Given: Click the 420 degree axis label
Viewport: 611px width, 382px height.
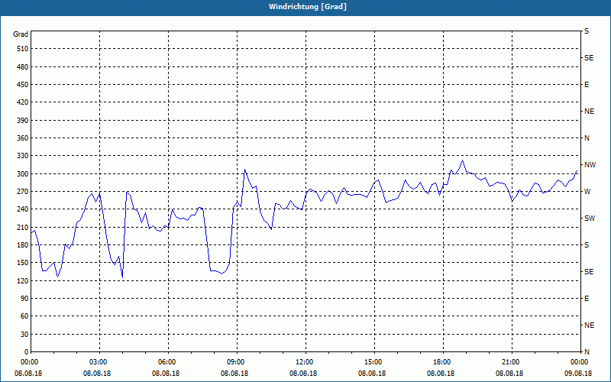Looking at the screenshot, I should 23,102.
